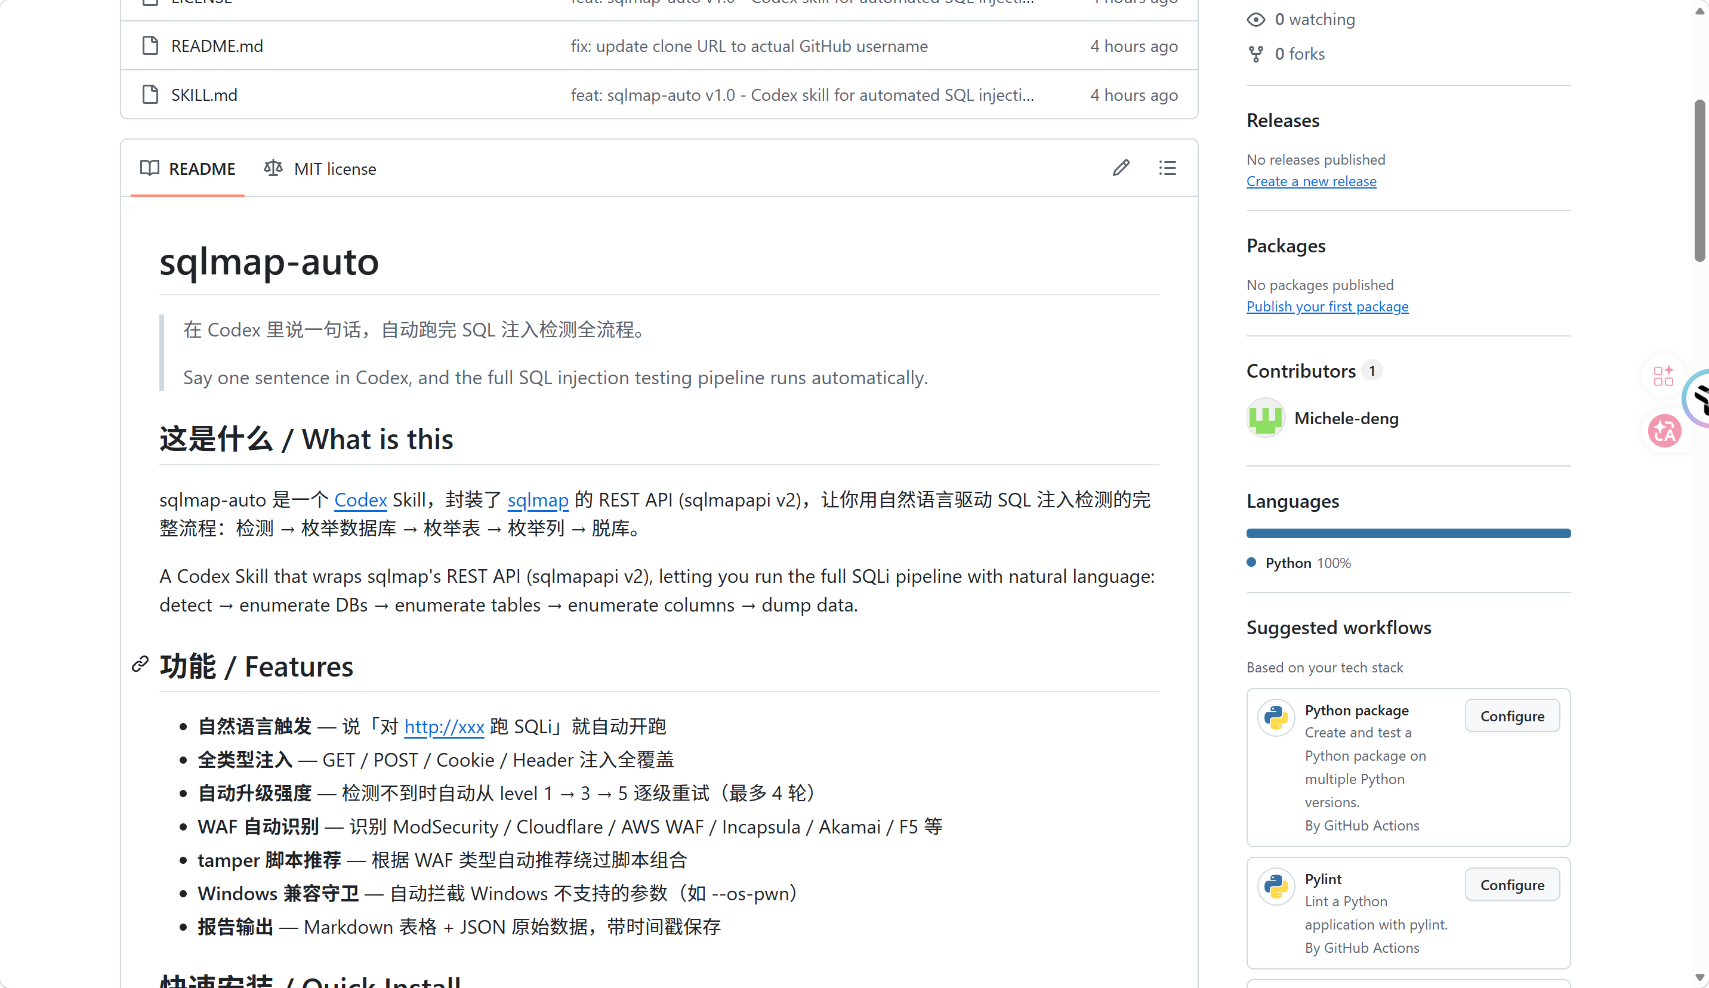Click 'Pylint' workflow title
The width and height of the screenshot is (1709, 988).
(x=1323, y=879)
